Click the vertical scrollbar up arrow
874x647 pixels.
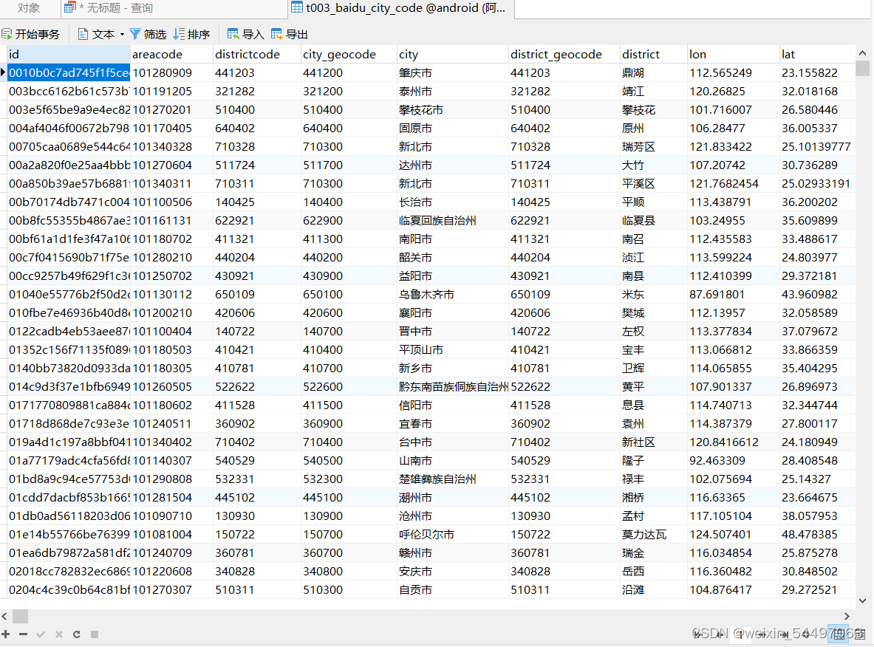pos(862,53)
